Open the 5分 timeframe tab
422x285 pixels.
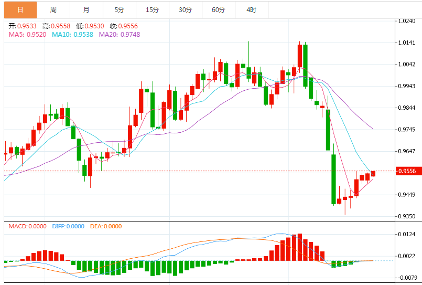pos(120,10)
